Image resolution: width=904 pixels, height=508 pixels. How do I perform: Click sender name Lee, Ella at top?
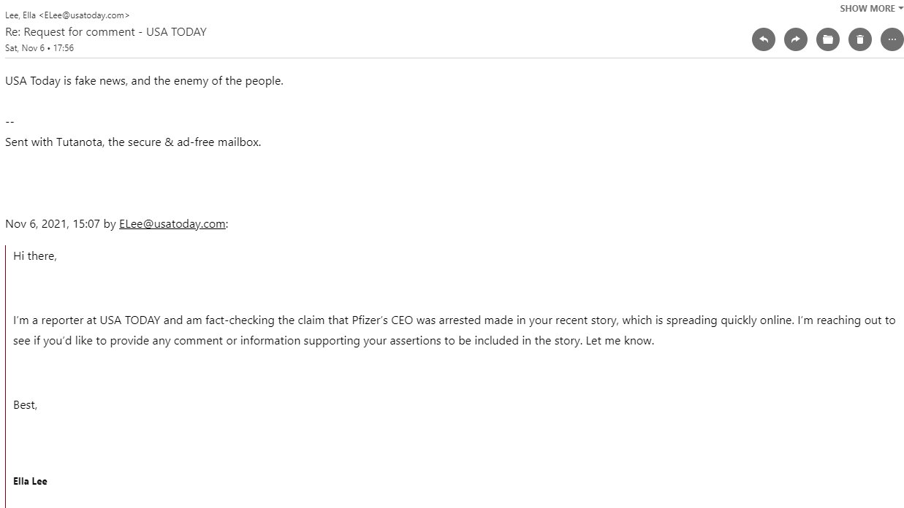click(21, 15)
